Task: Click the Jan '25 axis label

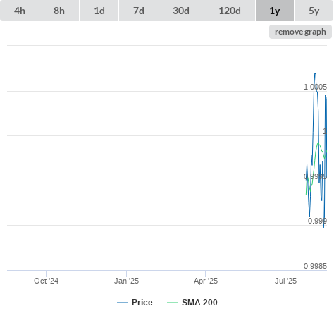Action: pos(127,281)
